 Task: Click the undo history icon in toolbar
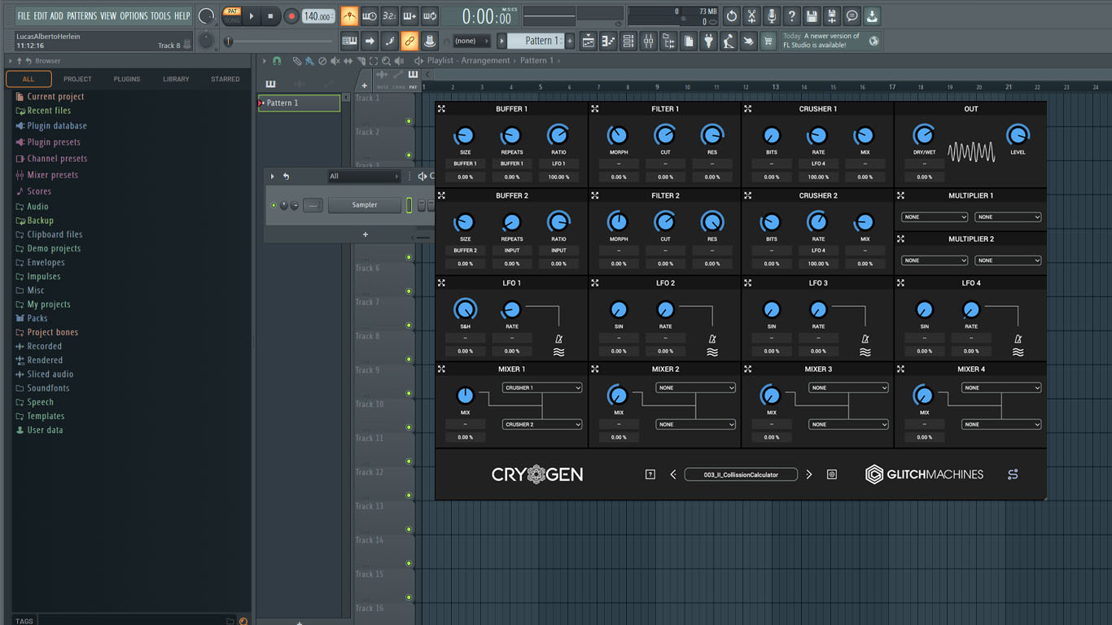tap(731, 16)
